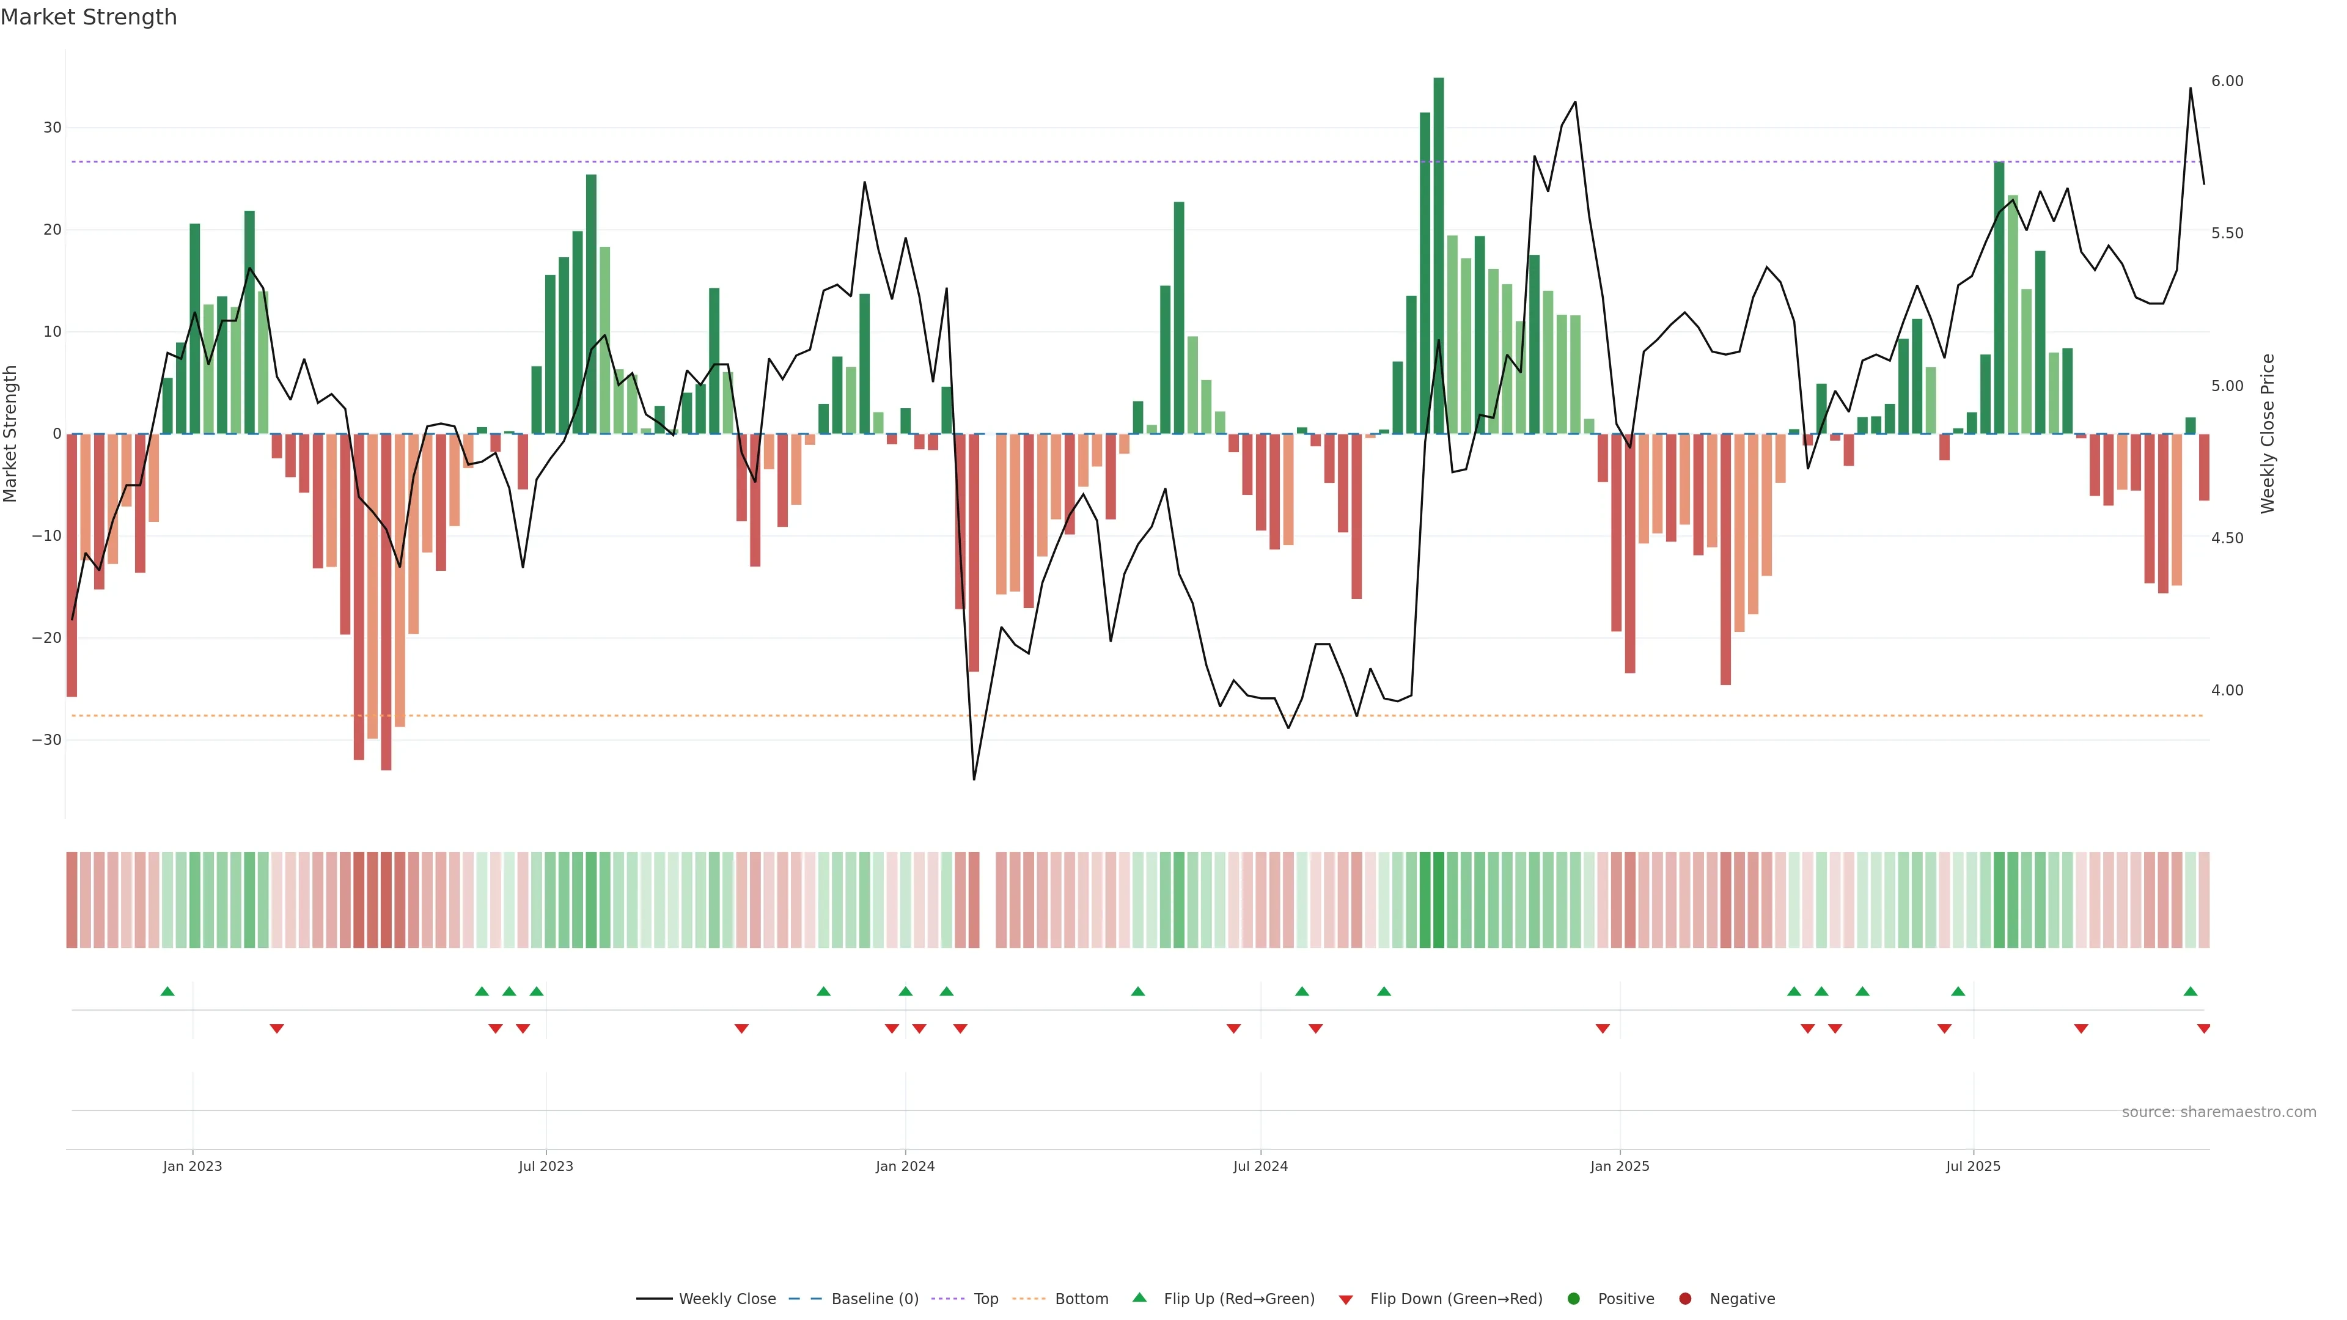Click the leftmost green flip-up triangle marker
2347x1320 pixels.
point(167,991)
